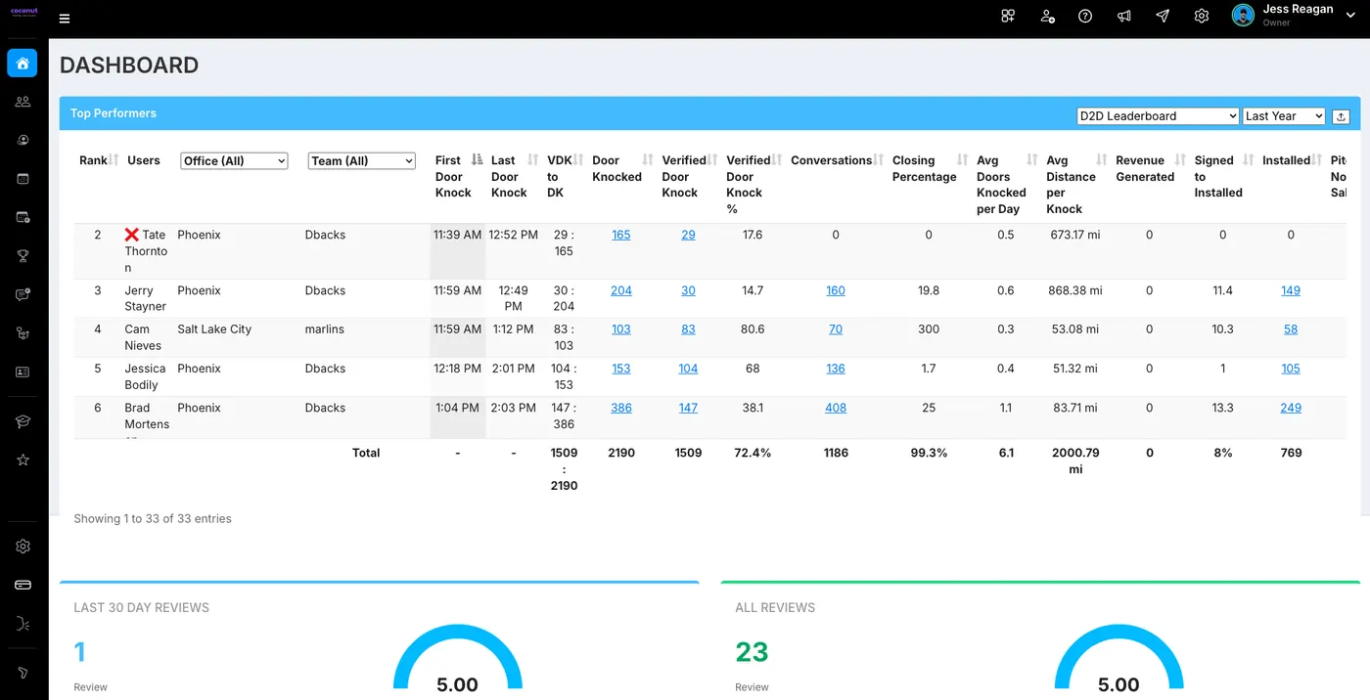Open the top bar settings gear
Viewport: 1370px width, 700px height.
[x=1202, y=16]
